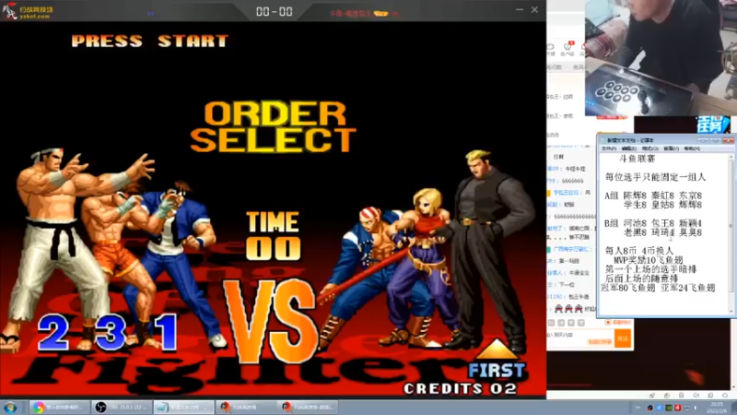Click the order number 2 in game

(53, 333)
